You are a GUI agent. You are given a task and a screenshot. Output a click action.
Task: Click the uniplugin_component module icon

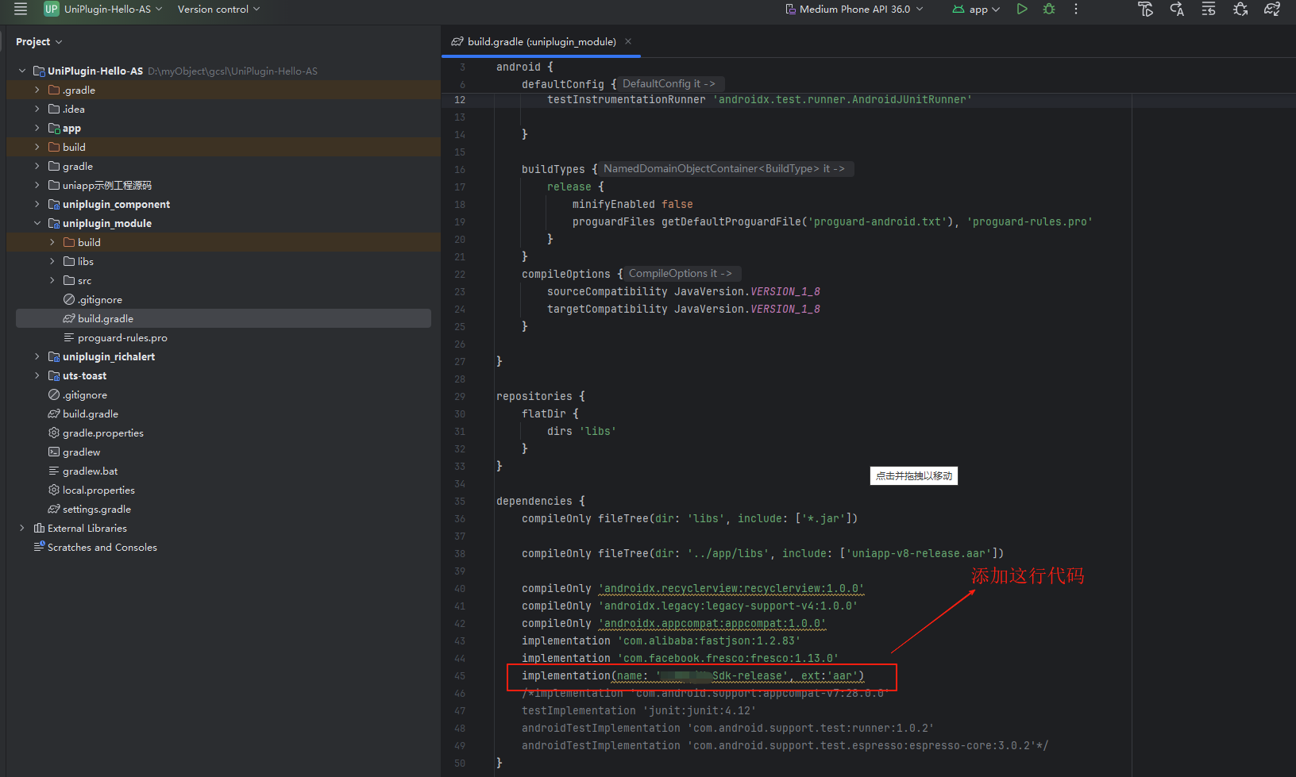tap(54, 204)
